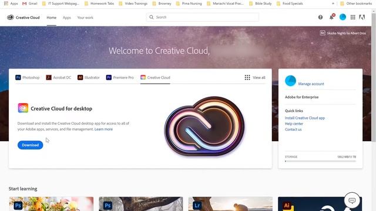
Task: Open IT Support Webpages bookmark folder
Action: pyautogui.click(x=61, y=4)
